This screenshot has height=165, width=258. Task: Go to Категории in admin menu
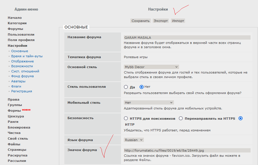(x=17, y=23)
